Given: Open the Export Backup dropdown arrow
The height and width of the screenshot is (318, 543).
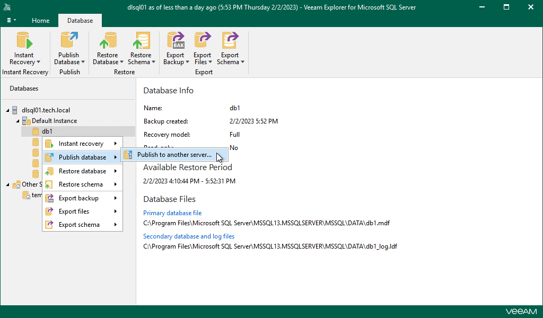Looking at the screenshot, I should [187, 63].
